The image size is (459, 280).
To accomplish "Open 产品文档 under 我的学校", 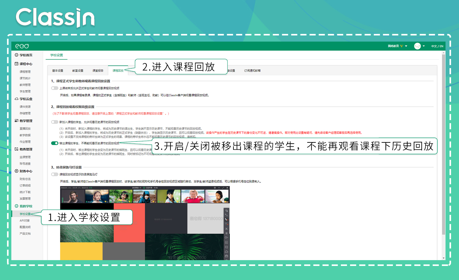I will [x=25, y=234].
